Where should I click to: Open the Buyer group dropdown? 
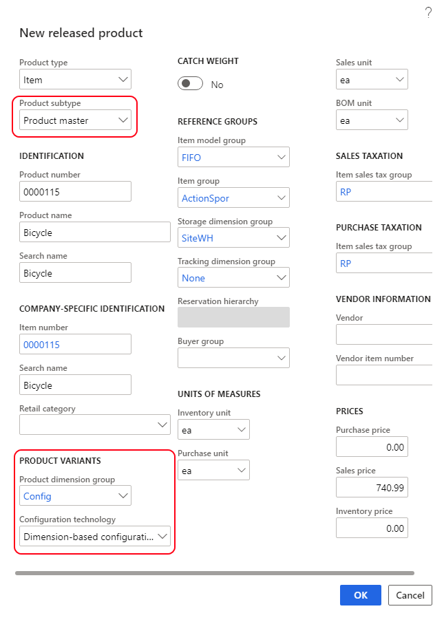(x=234, y=358)
